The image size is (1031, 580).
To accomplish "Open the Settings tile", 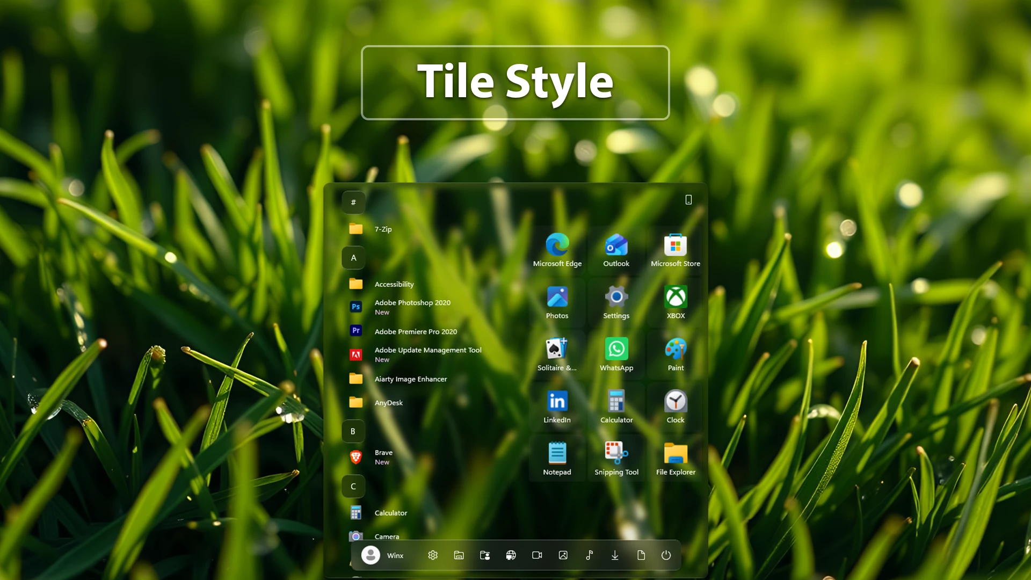I will pos(616,302).
